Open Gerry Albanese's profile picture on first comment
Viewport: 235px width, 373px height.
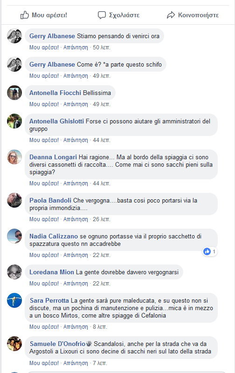click(x=14, y=36)
